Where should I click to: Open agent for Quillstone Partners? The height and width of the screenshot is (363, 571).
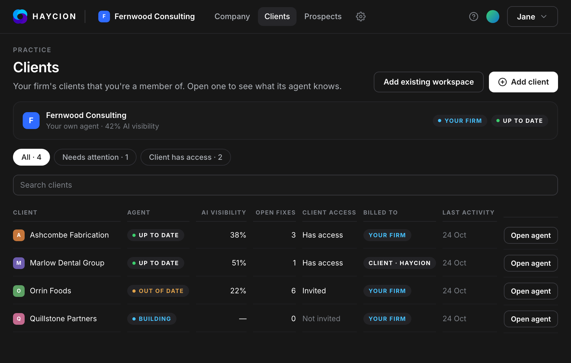pos(531,319)
